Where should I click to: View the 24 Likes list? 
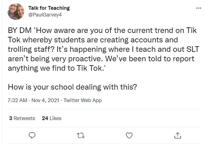pyautogui.click(x=51, y=118)
